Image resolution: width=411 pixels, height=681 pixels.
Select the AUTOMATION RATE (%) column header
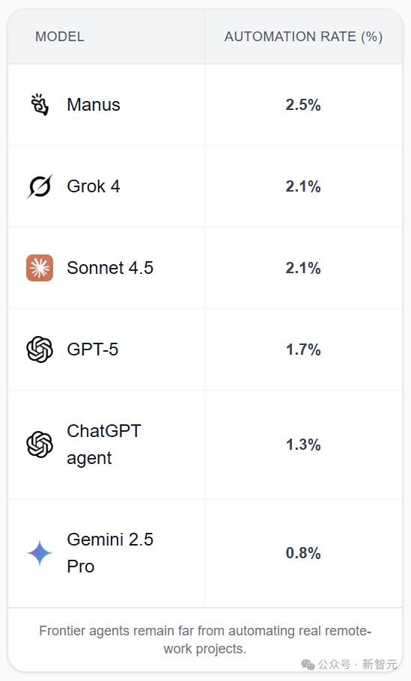pos(303,37)
